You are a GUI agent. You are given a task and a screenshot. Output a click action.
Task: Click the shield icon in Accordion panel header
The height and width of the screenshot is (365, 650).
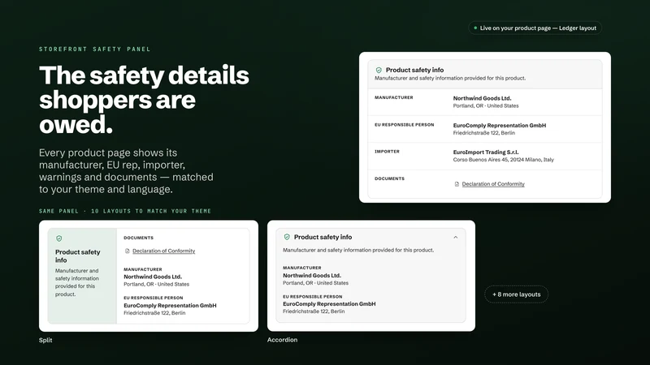[287, 237]
